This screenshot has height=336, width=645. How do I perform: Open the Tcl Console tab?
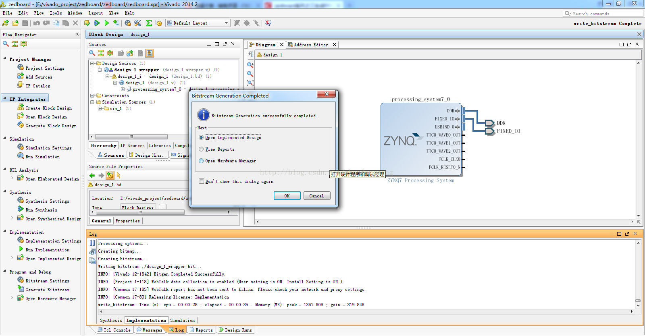click(114, 330)
